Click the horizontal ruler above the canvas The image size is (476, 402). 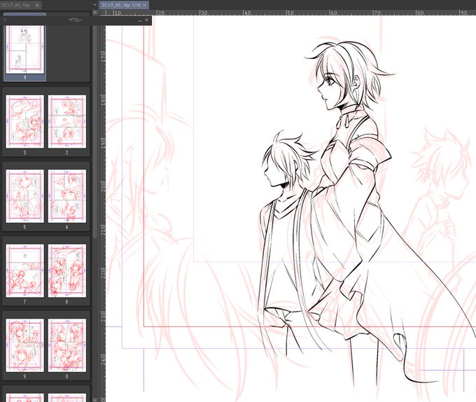tap(290, 13)
